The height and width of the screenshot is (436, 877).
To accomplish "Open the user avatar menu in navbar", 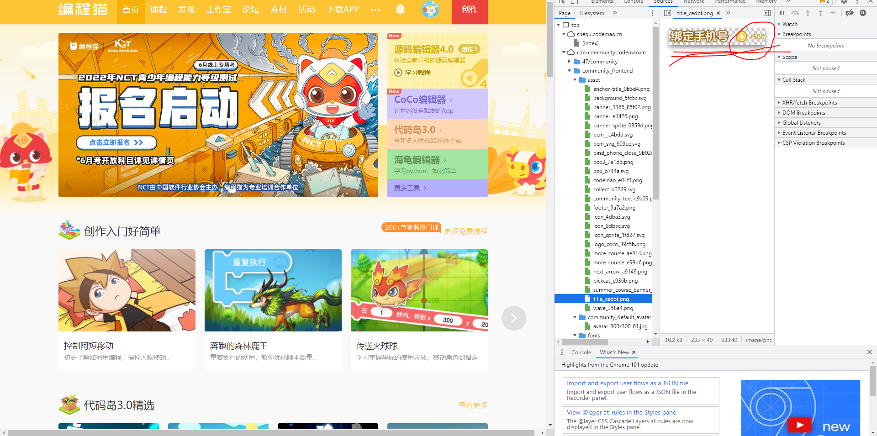I will [430, 9].
